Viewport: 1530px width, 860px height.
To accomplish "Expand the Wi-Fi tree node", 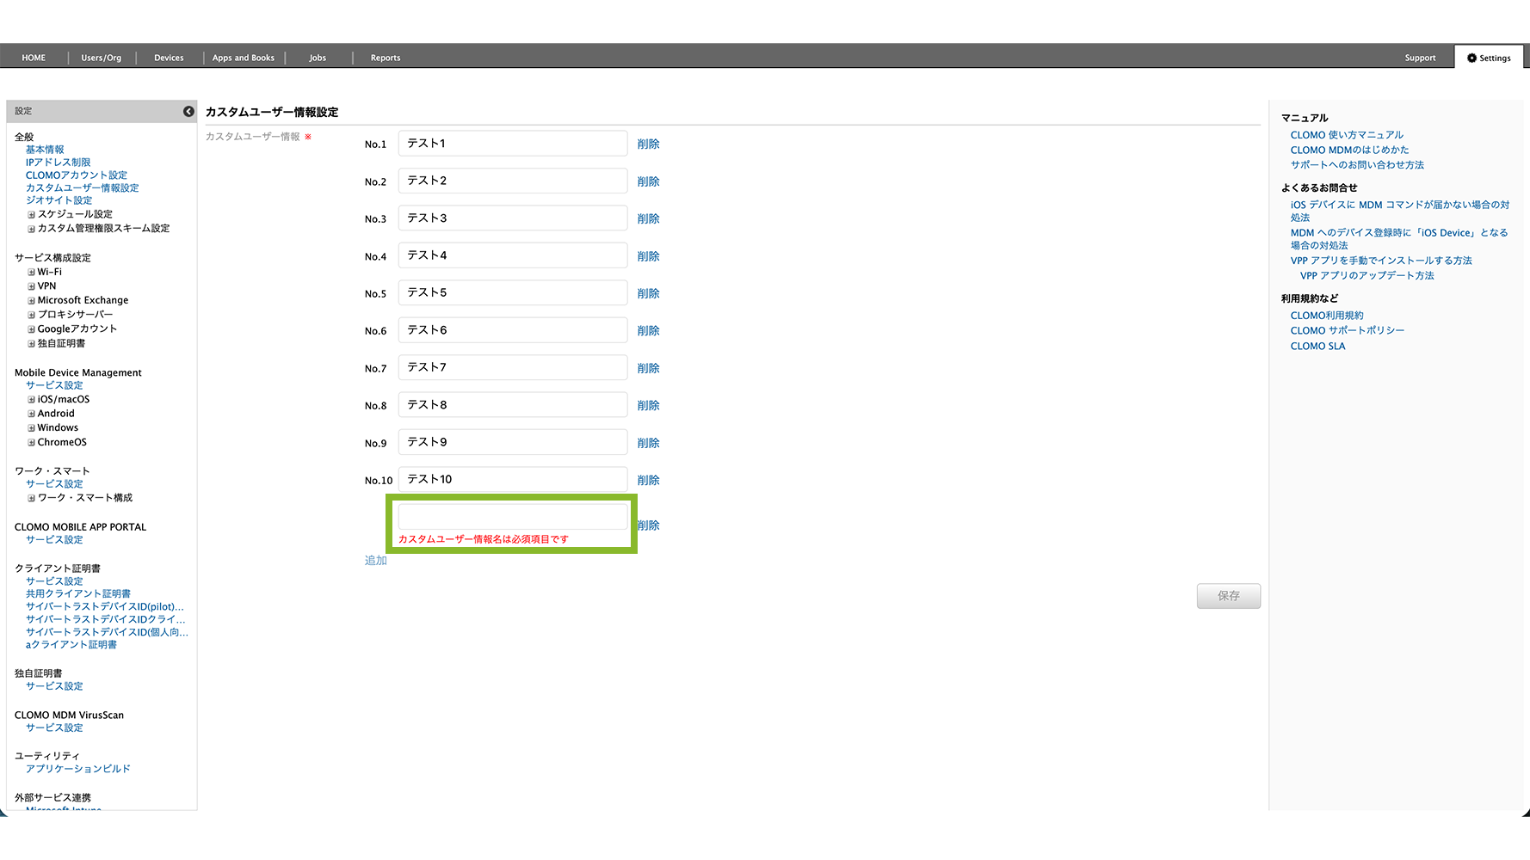I will coord(32,273).
